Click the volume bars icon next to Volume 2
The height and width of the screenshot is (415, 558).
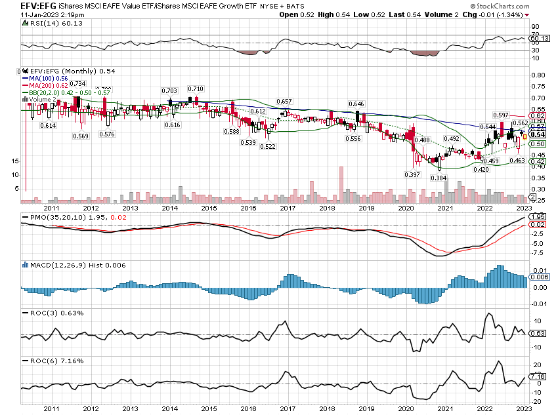tap(25, 100)
